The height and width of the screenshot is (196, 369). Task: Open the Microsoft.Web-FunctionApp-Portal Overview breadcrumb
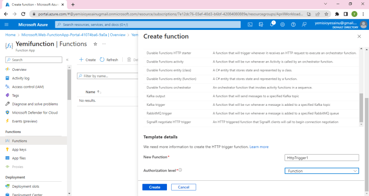coord(73,35)
